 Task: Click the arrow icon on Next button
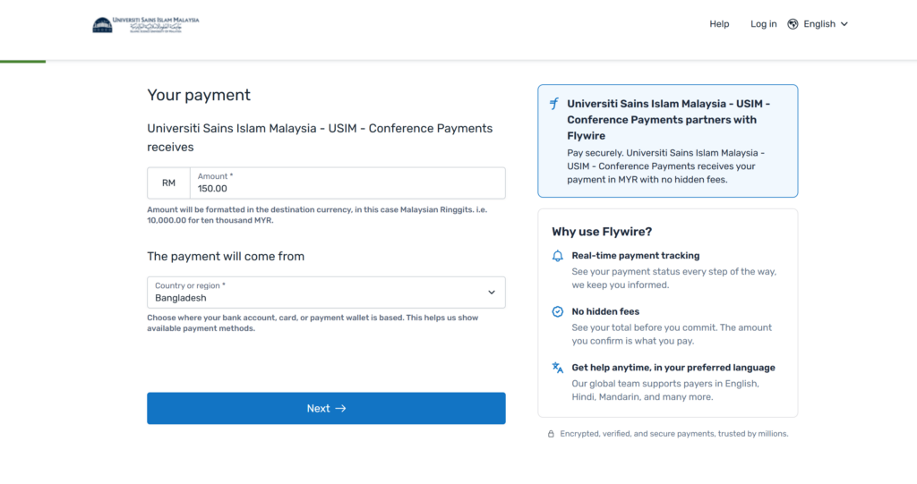(341, 408)
